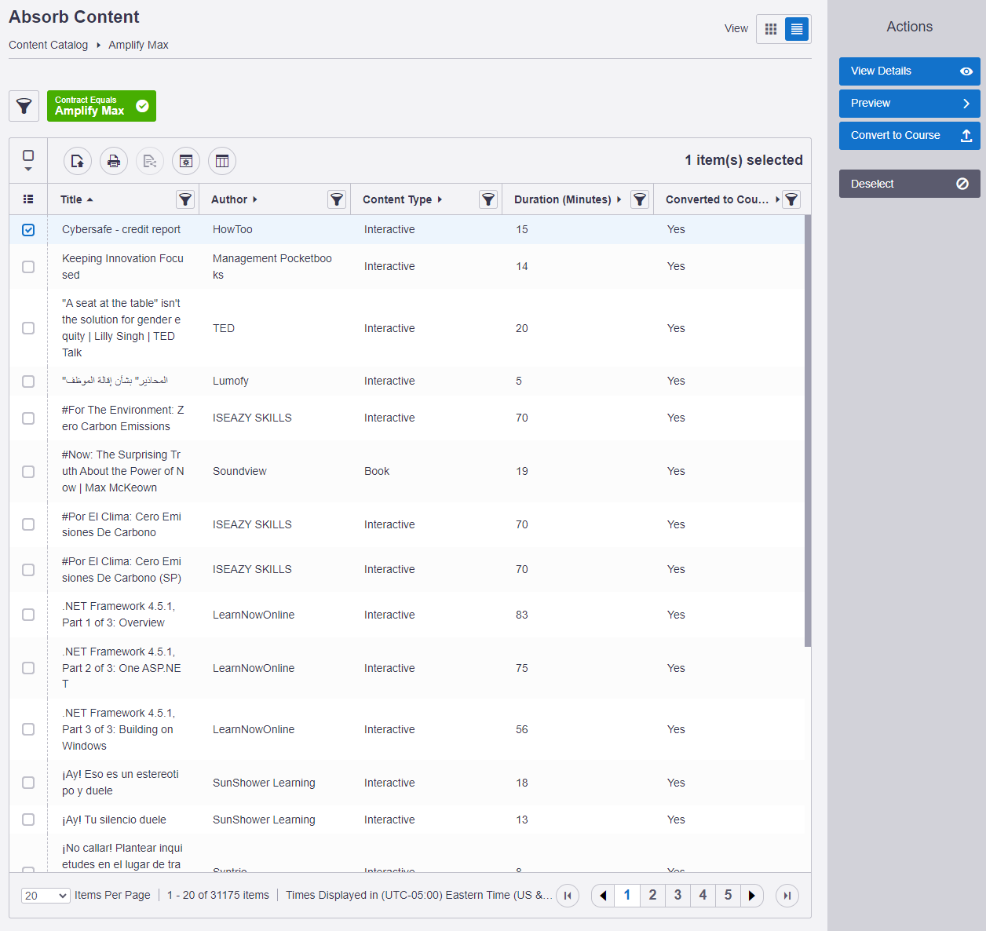Expand the Content Type column header menu
The image size is (986, 931).
(x=402, y=199)
